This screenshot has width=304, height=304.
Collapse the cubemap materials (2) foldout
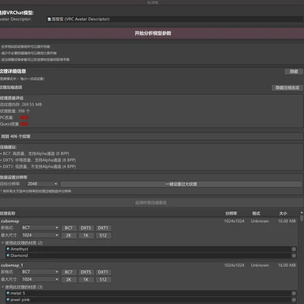[3, 243]
